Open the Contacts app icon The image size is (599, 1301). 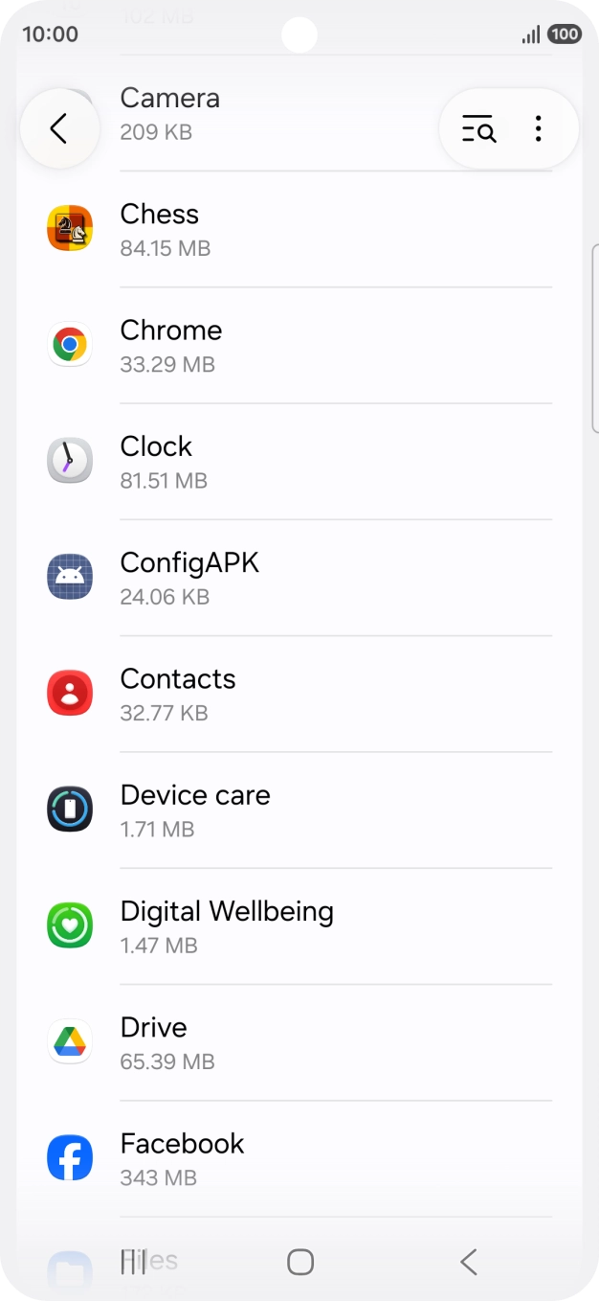(70, 693)
